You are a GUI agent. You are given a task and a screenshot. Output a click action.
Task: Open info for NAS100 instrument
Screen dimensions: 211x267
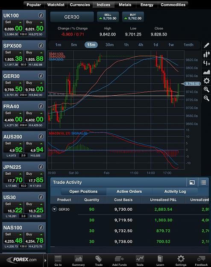[41, 228]
